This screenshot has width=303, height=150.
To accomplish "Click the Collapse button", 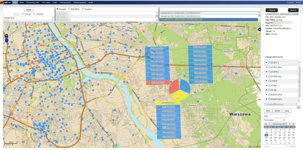I will [272, 10].
